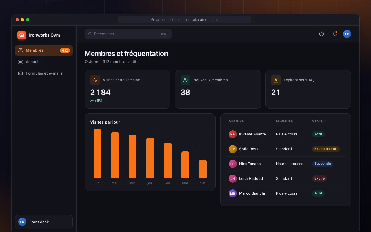Image resolution: width=371 pixels, height=232 pixels.
Task: Click the FD avatar in top bar
Action: click(347, 34)
